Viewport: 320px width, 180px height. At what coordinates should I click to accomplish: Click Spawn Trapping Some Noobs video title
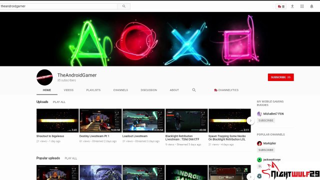(x=227, y=138)
